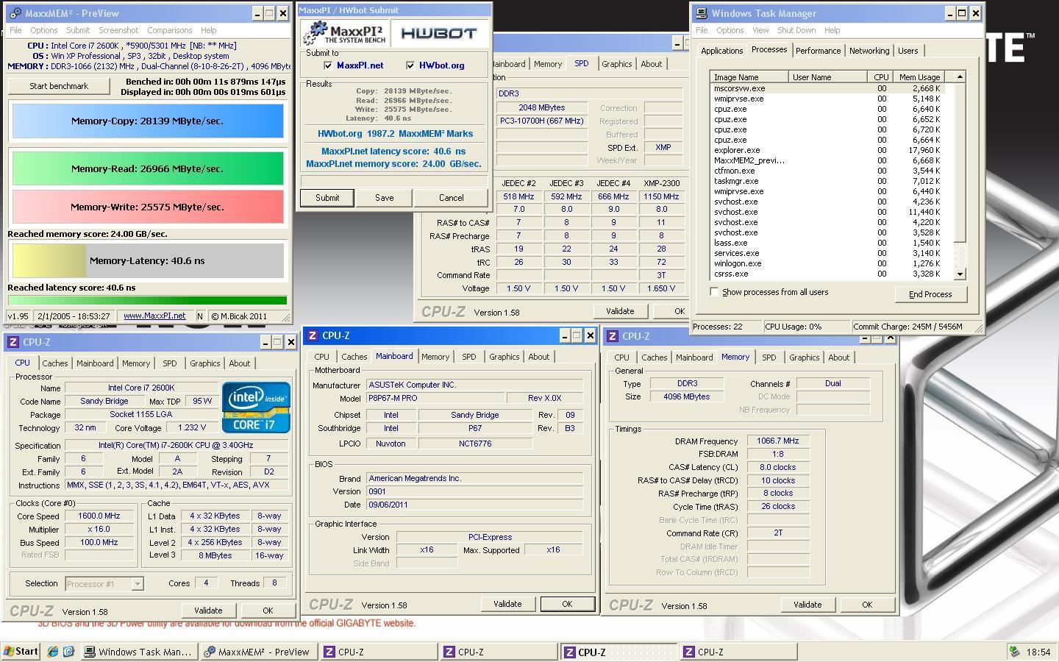Click the second quick launch icon beside Internet Explorer
The image size is (1059, 662).
pyautogui.click(x=68, y=652)
